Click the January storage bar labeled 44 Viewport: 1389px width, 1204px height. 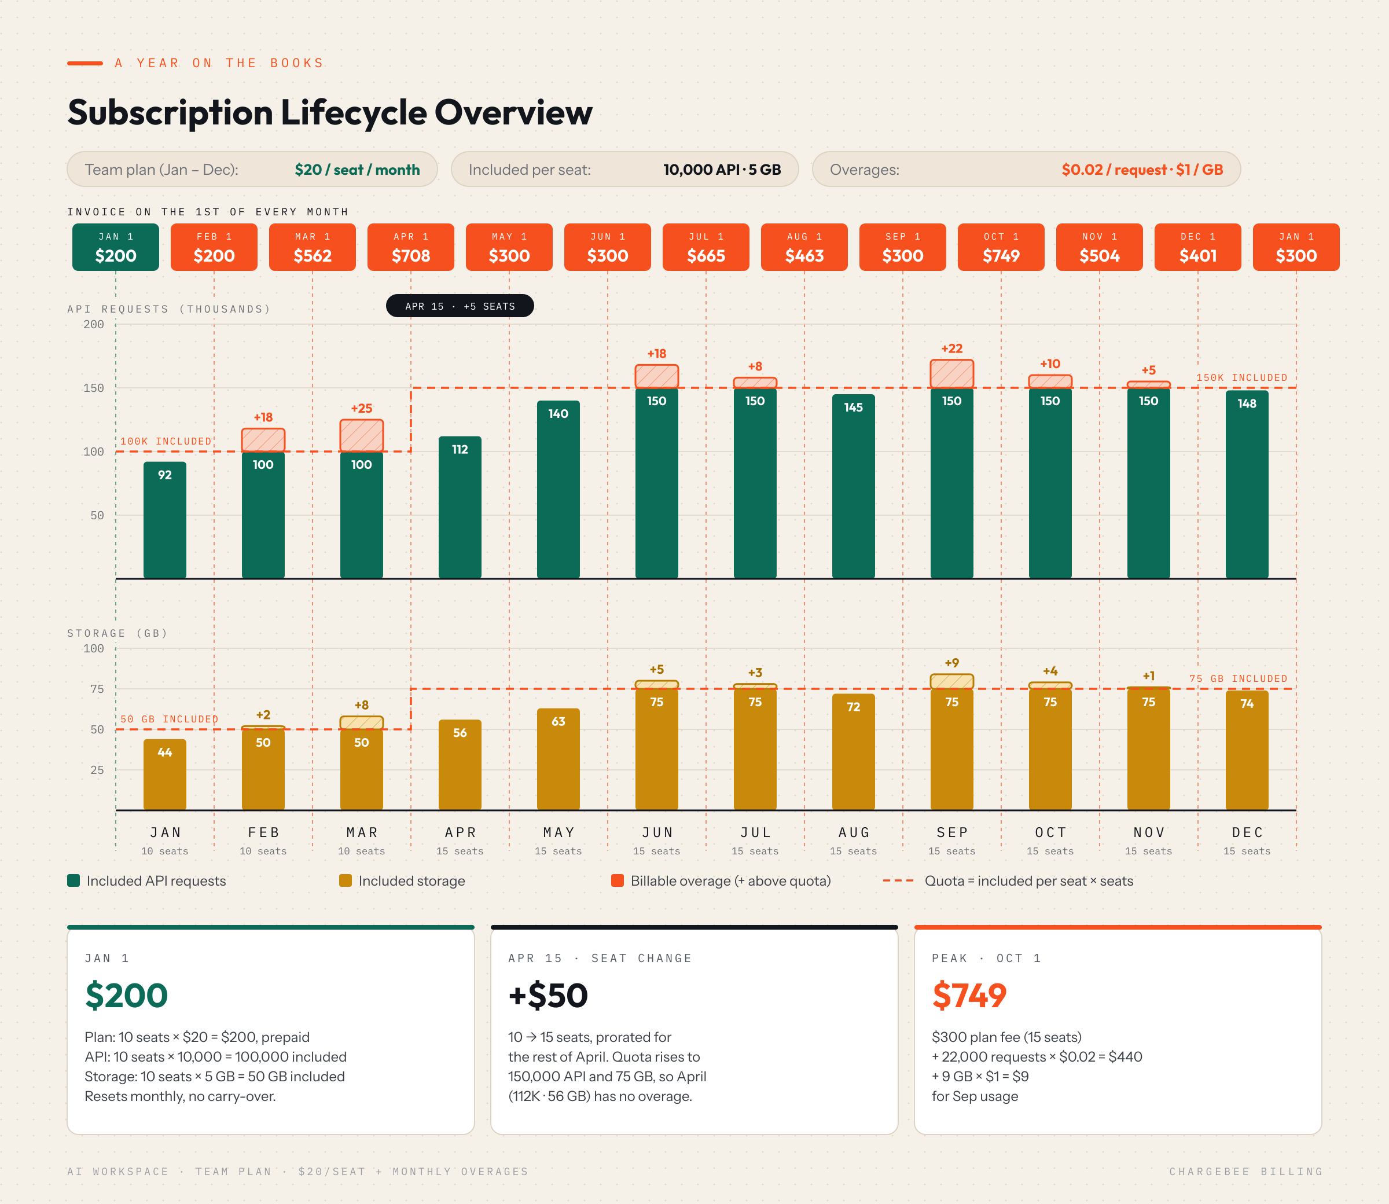(x=164, y=774)
